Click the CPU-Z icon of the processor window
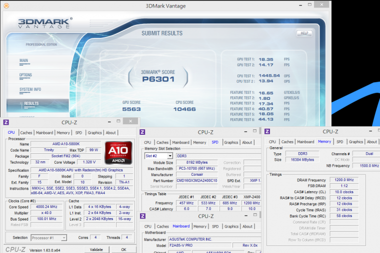 pyautogui.click(x=5, y=122)
